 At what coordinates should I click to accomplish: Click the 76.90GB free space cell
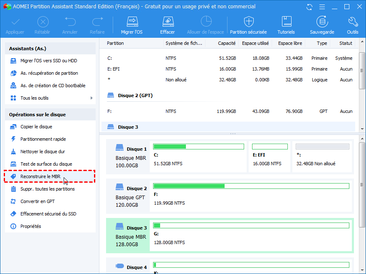pos(294,111)
